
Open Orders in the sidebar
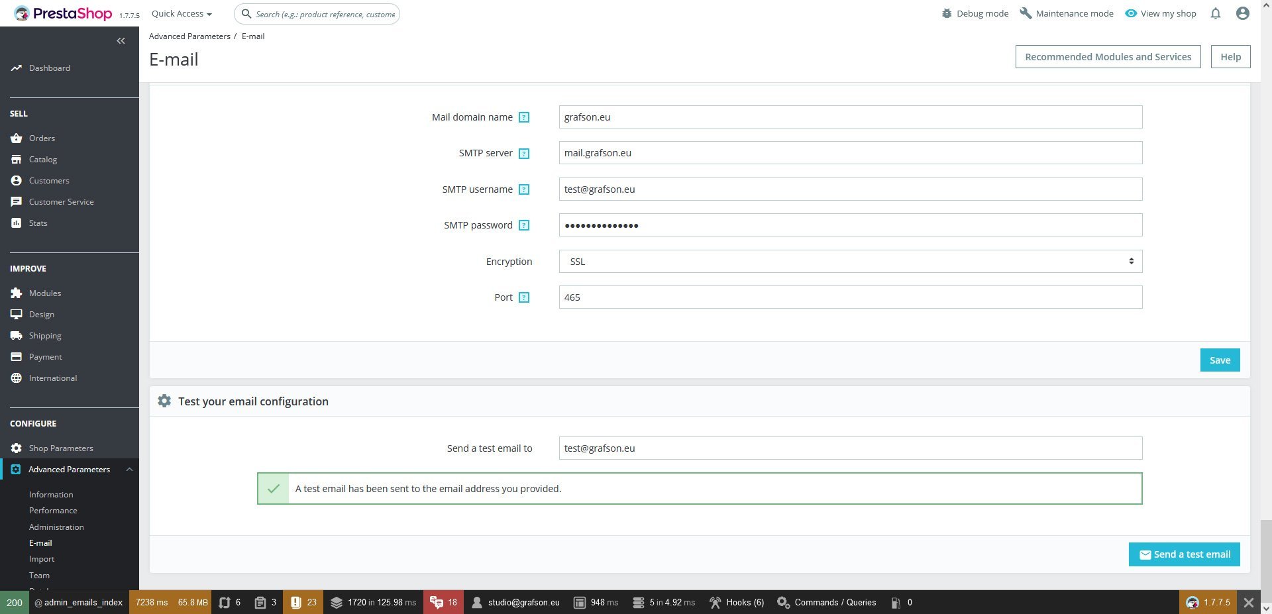42,138
